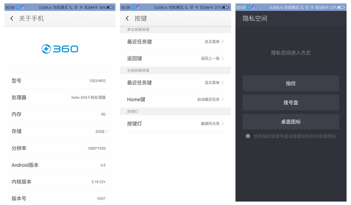
Task: Expand the 存储 32GB chevron
Action: (x=107, y=131)
